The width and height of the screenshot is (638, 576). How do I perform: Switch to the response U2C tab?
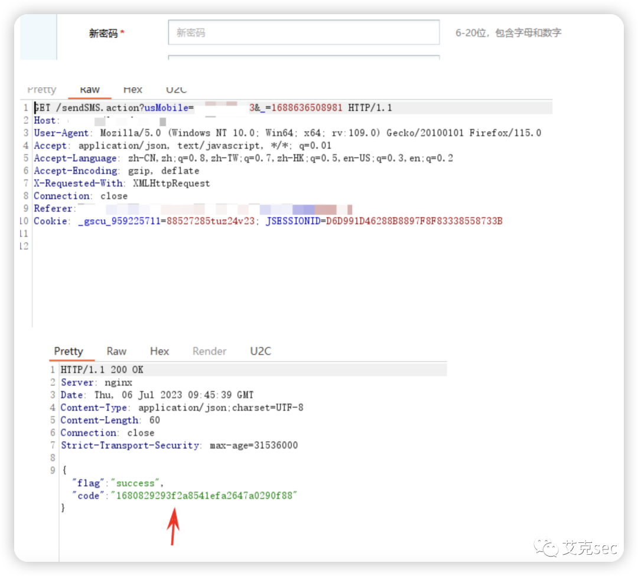261,351
